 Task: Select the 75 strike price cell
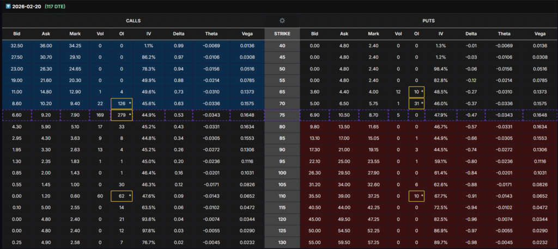tap(282, 115)
